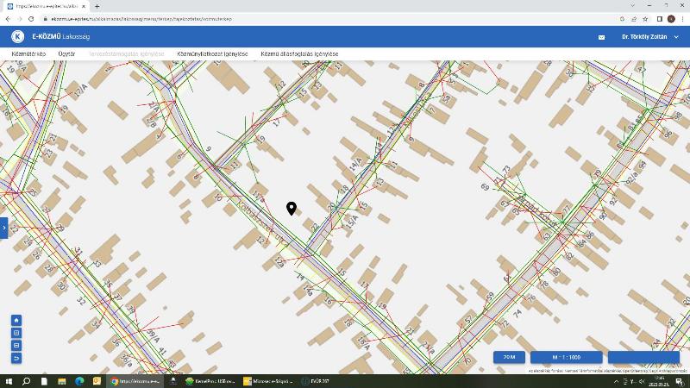This screenshot has width=690, height=388.
Task: Click the volume speaker tray icon
Action: tap(642, 381)
